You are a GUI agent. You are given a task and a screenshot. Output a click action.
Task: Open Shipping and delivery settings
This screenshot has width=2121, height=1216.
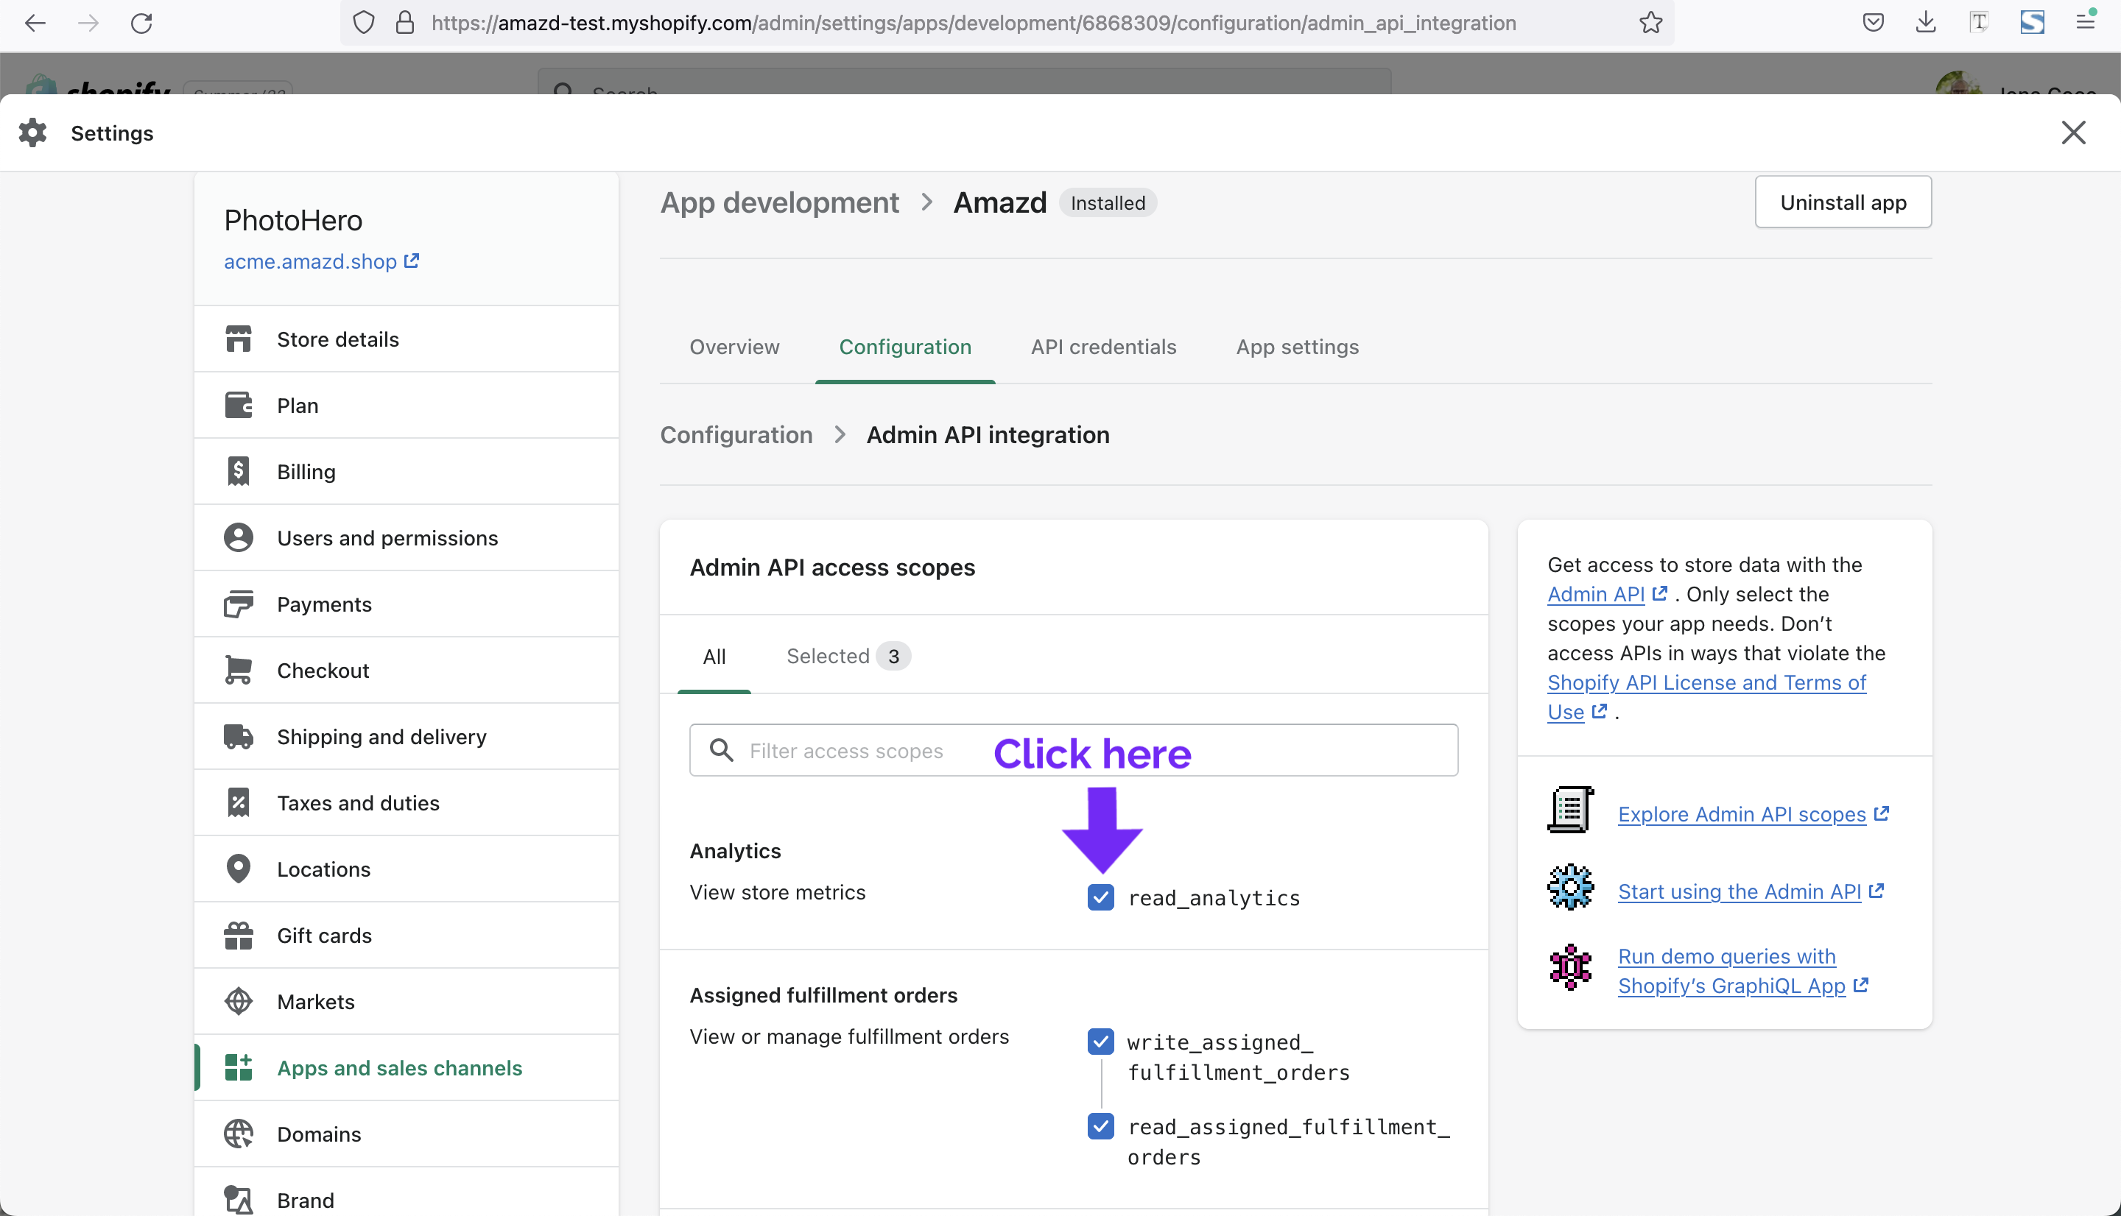click(x=407, y=737)
